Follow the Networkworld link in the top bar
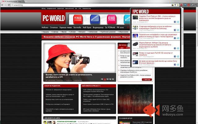 (69, 8)
